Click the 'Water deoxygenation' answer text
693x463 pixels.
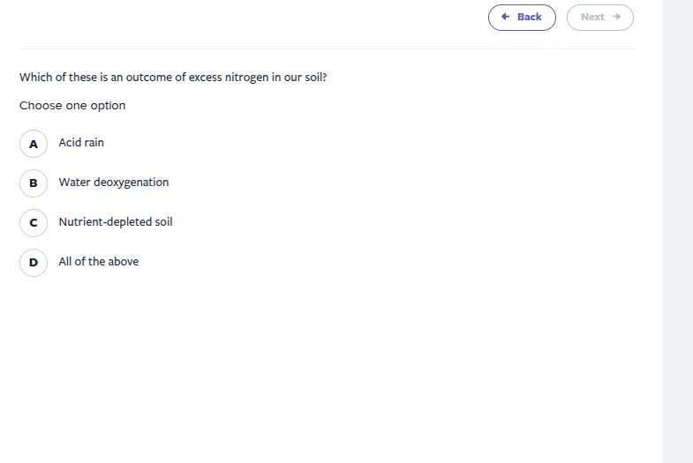(113, 182)
